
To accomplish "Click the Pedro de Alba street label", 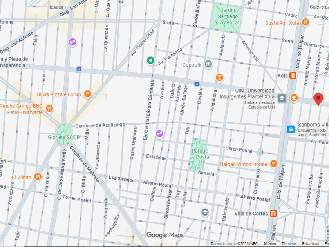I will click(x=309, y=189).
